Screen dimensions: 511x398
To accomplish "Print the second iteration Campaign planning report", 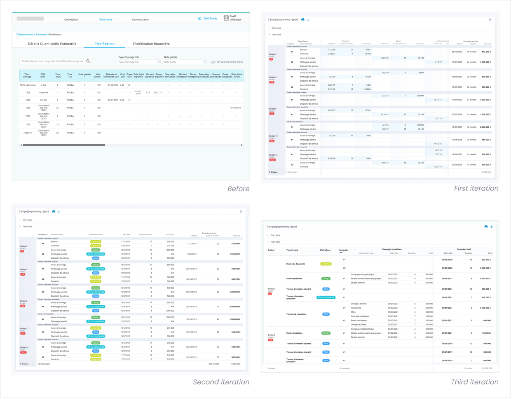I will point(54,211).
